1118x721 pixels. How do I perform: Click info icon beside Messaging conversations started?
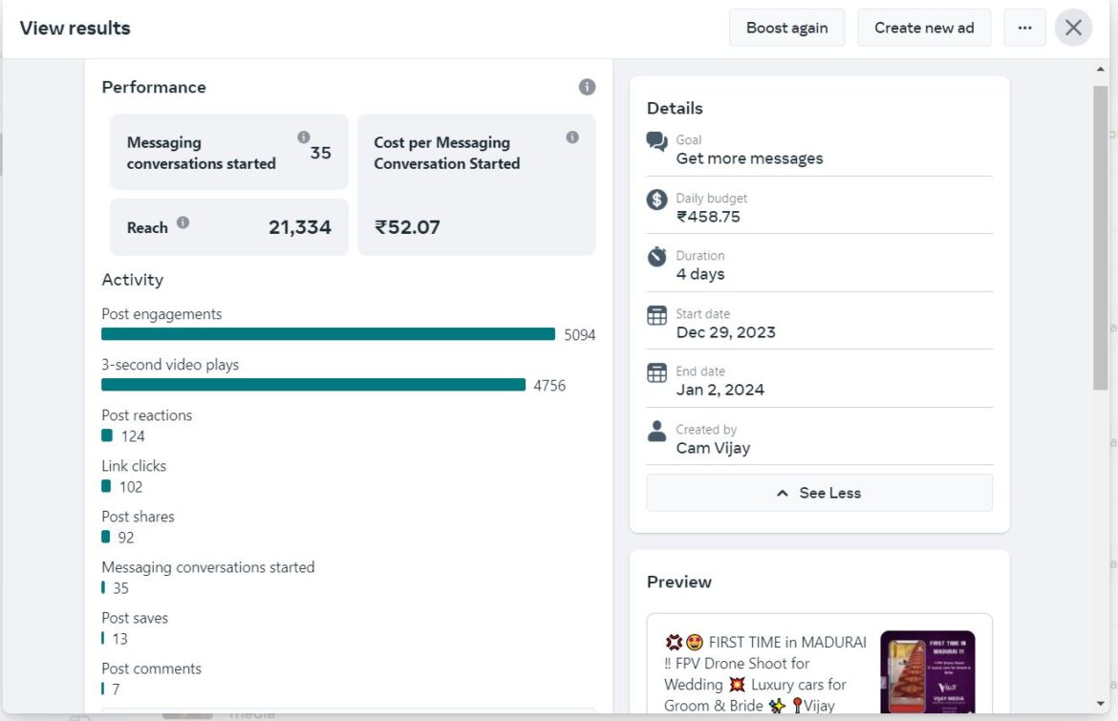click(x=304, y=138)
